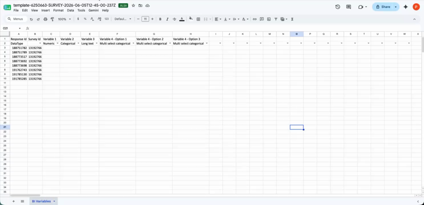
Task: Select cell with 188751782
Action: coord(19,48)
